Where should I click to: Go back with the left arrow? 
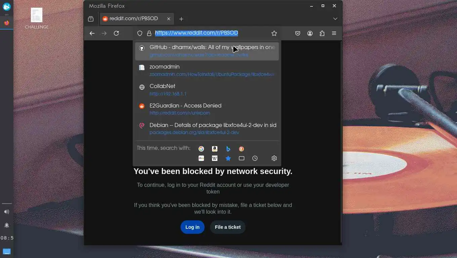click(92, 33)
